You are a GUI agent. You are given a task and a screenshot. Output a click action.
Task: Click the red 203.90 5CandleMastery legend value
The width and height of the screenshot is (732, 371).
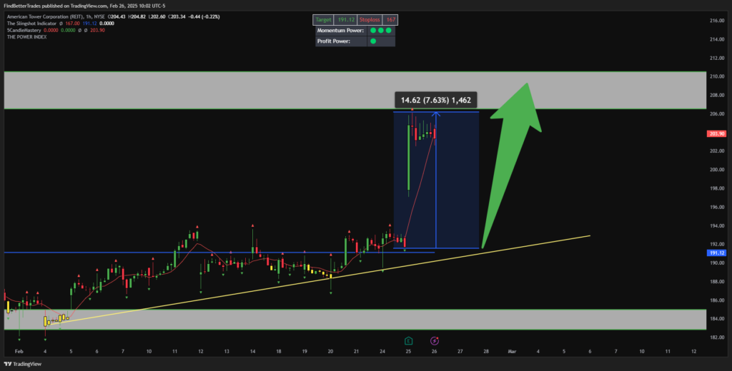click(x=97, y=30)
